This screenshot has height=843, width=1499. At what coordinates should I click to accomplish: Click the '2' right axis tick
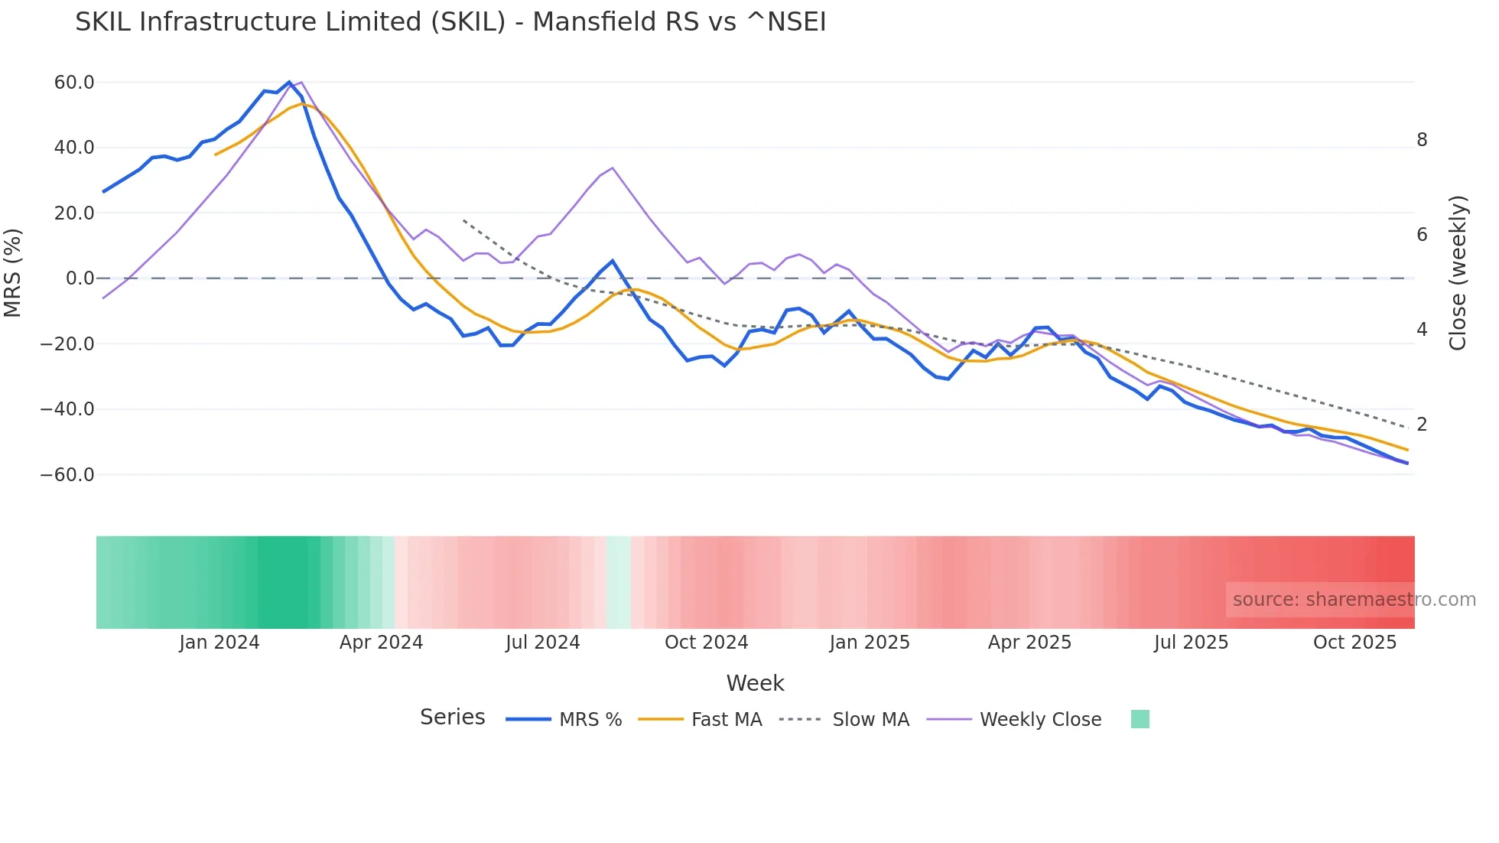1422,425
